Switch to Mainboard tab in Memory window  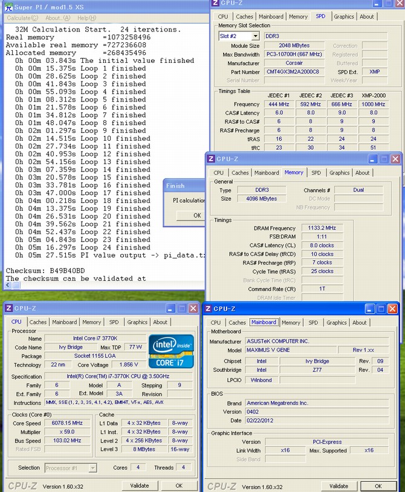[x=267, y=173]
